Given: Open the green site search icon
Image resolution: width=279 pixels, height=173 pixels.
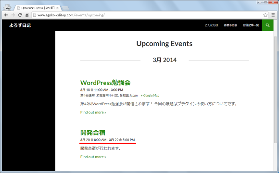Looking at the screenshot, I should click(267, 25).
